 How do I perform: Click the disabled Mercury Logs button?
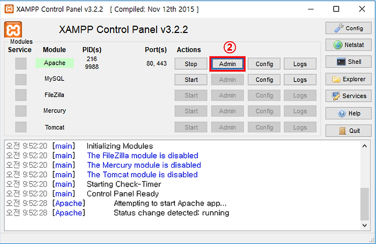(x=300, y=111)
